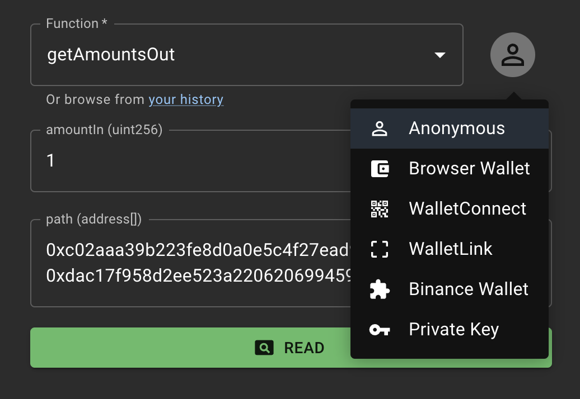Image resolution: width=580 pixels, height=399 pixels.
Task: Open the getAmountsOut function selector
Action: (x=247, y=55)
